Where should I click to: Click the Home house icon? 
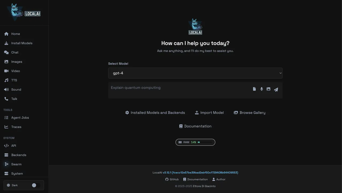click(6, 34)
